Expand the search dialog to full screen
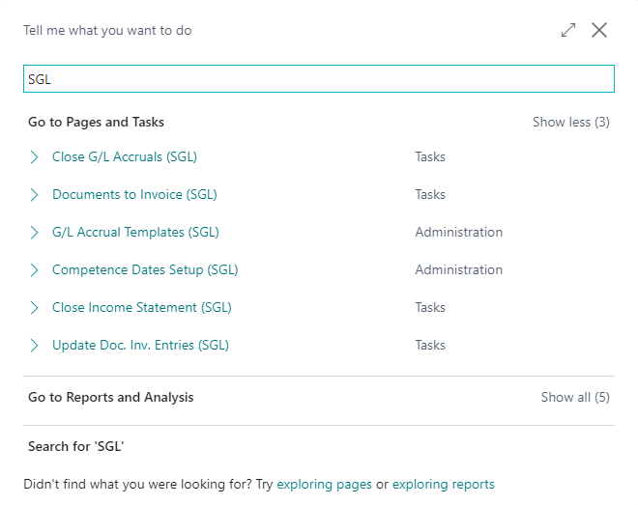 click(568, 30)
